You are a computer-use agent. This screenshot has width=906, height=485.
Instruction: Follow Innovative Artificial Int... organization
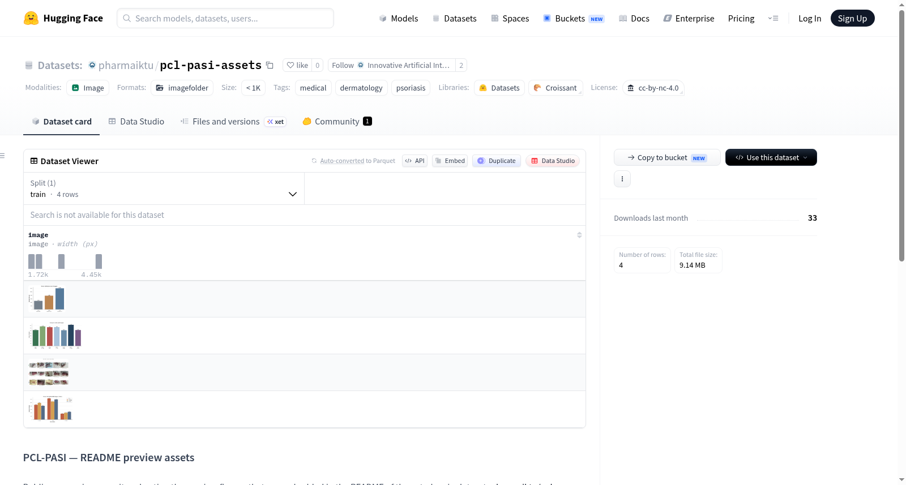(392, 65)
